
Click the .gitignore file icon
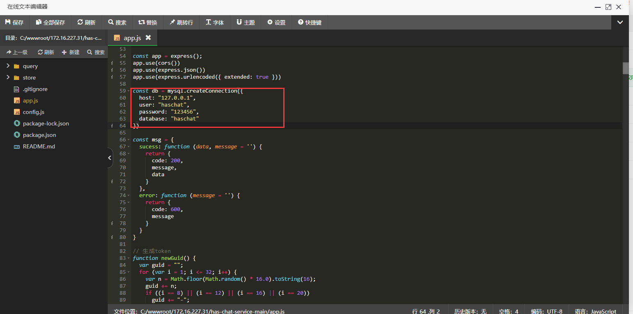[17, 89]
